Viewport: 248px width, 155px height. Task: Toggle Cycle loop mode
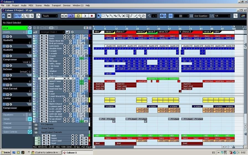[x=71, y=16]
